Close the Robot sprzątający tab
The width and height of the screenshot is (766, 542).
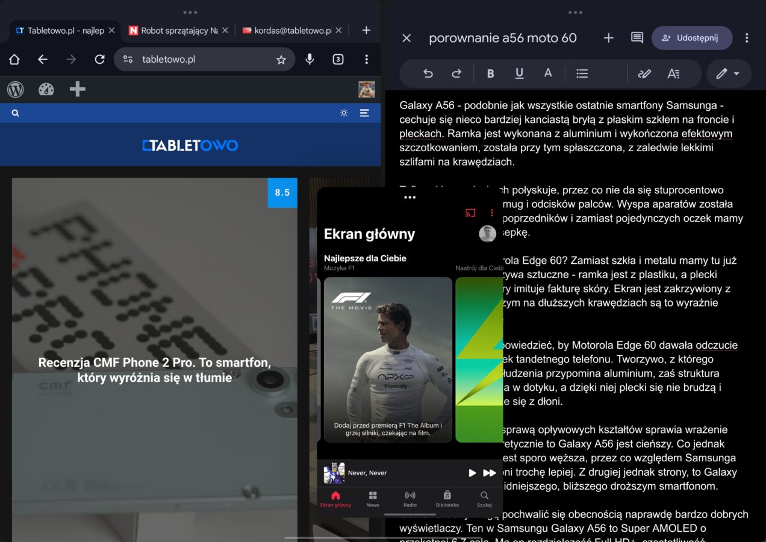(225, 30)
